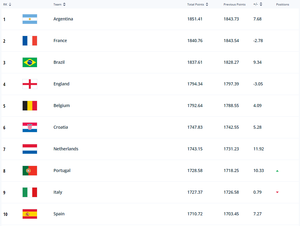Sort rankings by Team name
The height and width of the screenshot is (226, 300).
click(59, 5)
